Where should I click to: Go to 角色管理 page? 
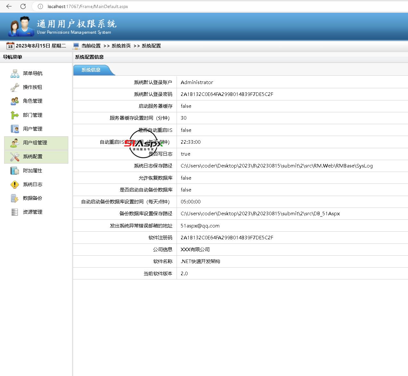36,101
